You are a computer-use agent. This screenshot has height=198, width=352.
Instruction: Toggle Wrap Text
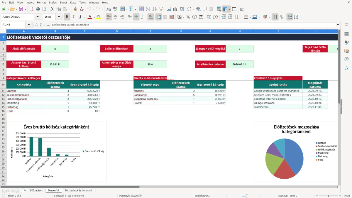coord(151,17)
